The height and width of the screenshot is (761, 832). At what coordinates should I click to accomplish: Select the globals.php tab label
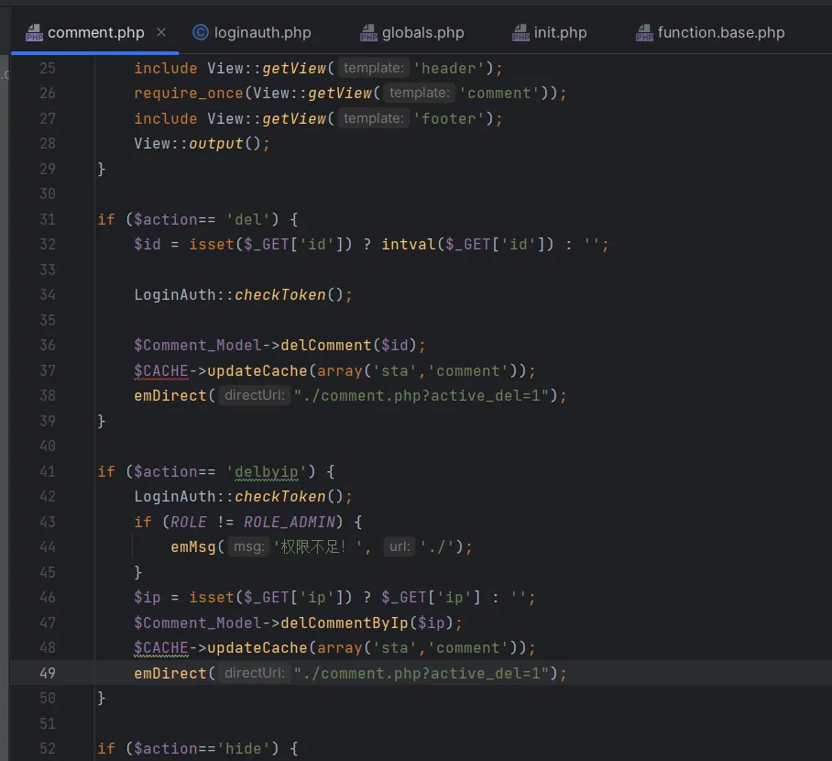[422, 33]
